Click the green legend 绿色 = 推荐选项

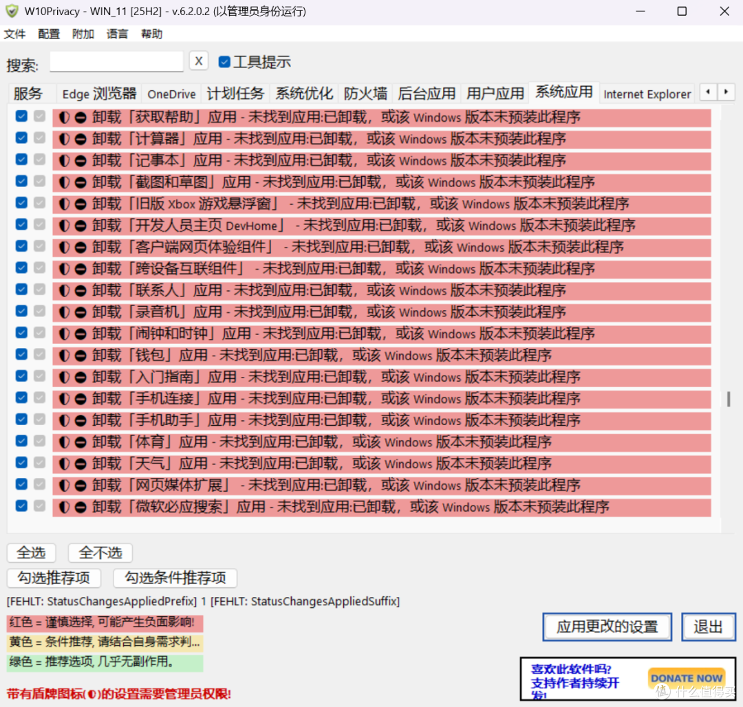click(105, 662)
